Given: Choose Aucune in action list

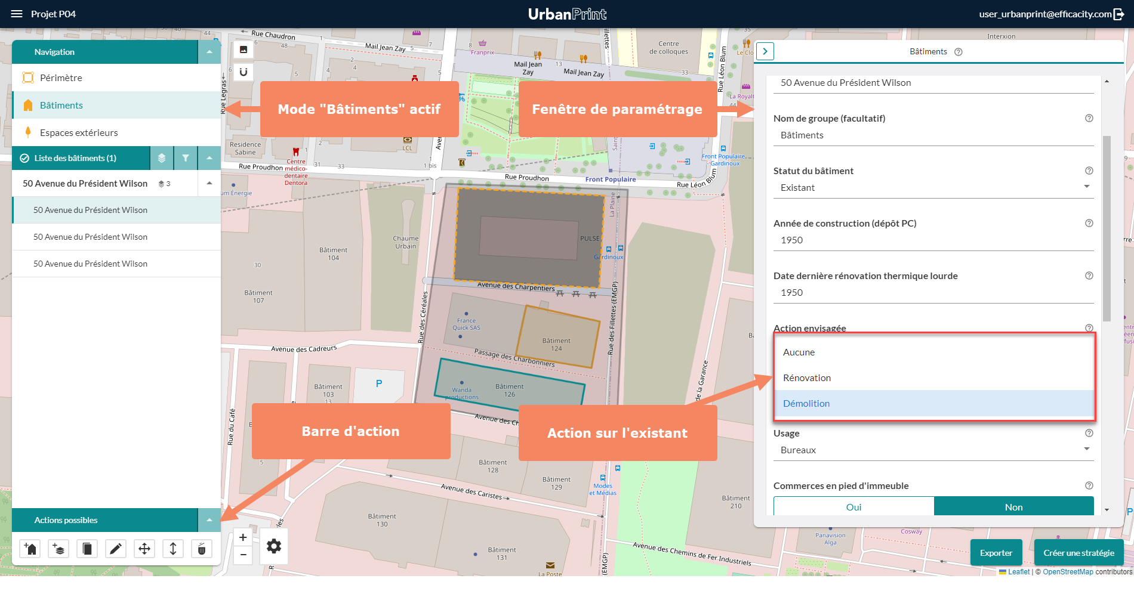Looking at the screenshot, I should 934,352.
